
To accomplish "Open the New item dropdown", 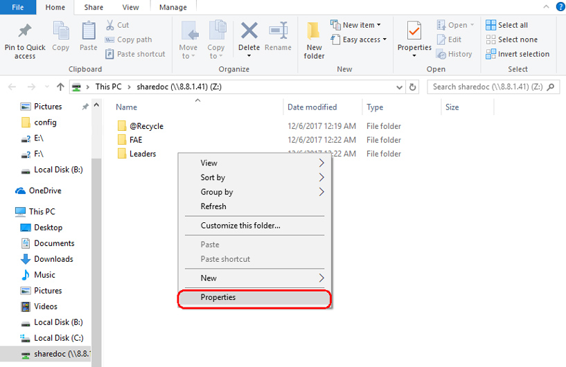I will [356, 25].
